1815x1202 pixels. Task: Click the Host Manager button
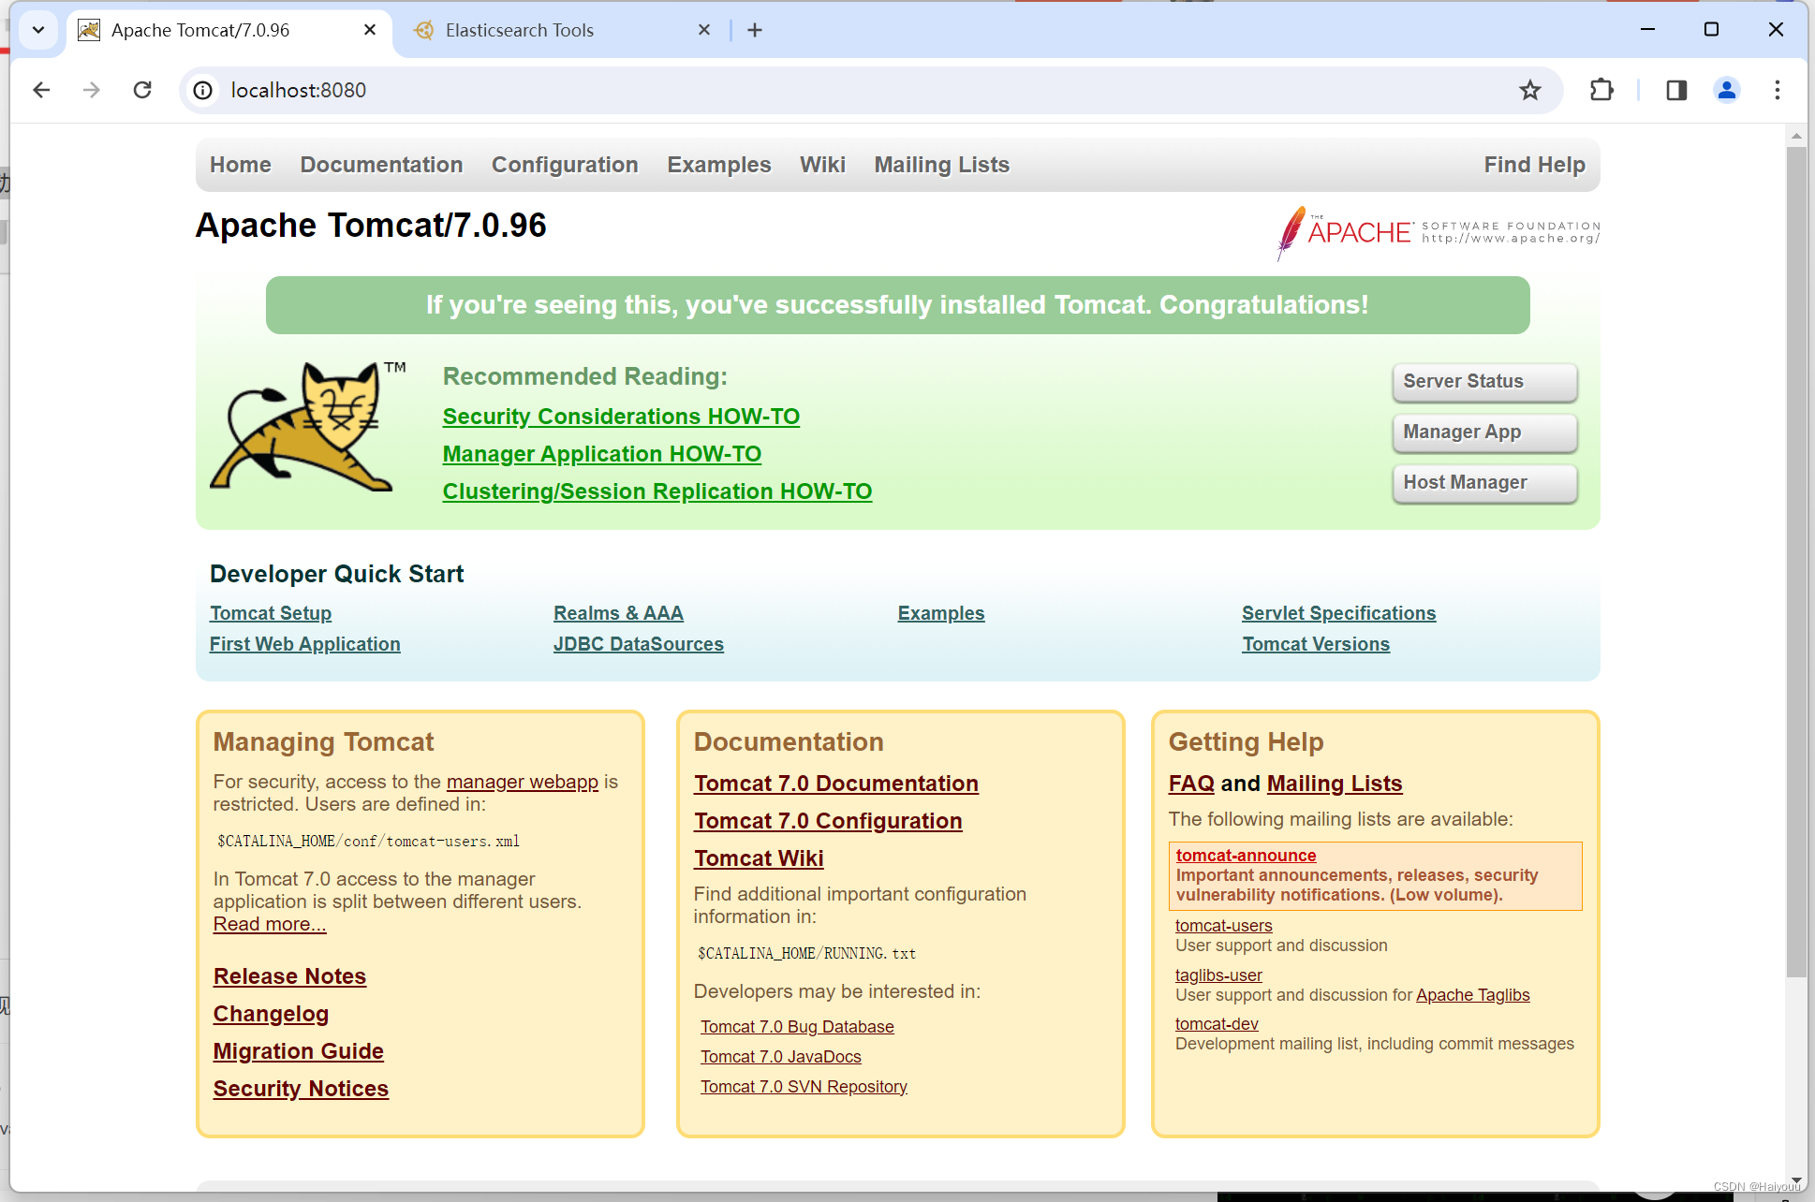click(x=1484, y=483)
